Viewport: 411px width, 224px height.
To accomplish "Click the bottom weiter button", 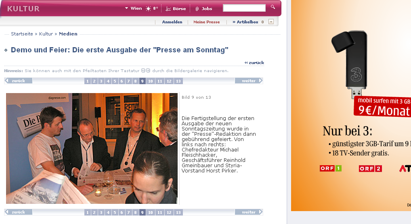I will point(249,212).
